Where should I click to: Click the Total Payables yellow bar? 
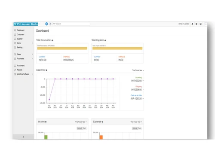click(x=117, y=49)
